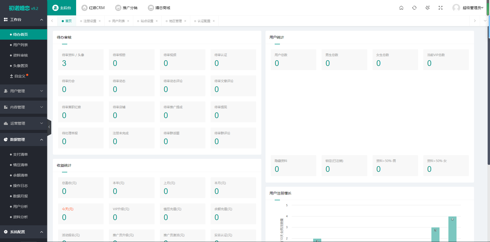Click the page vertical scrollbar

tap(488, 104)
